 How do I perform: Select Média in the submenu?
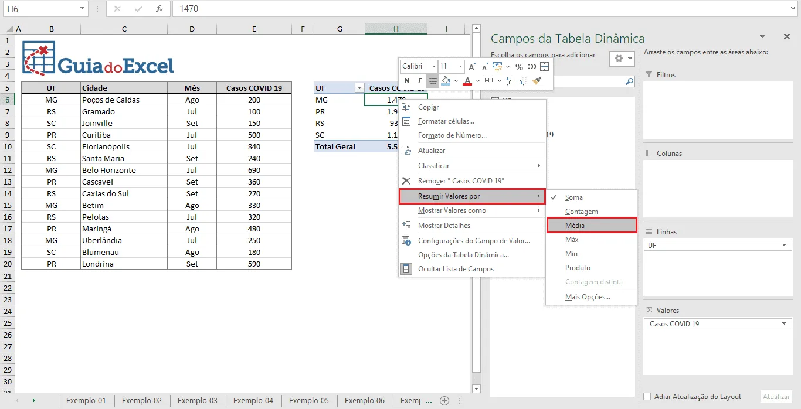coord(592,226)
